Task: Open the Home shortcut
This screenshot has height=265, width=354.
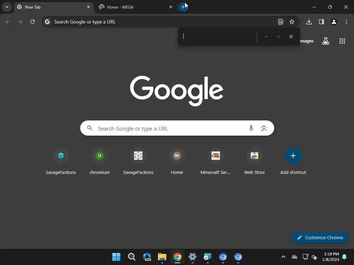Action: (177, 161)
